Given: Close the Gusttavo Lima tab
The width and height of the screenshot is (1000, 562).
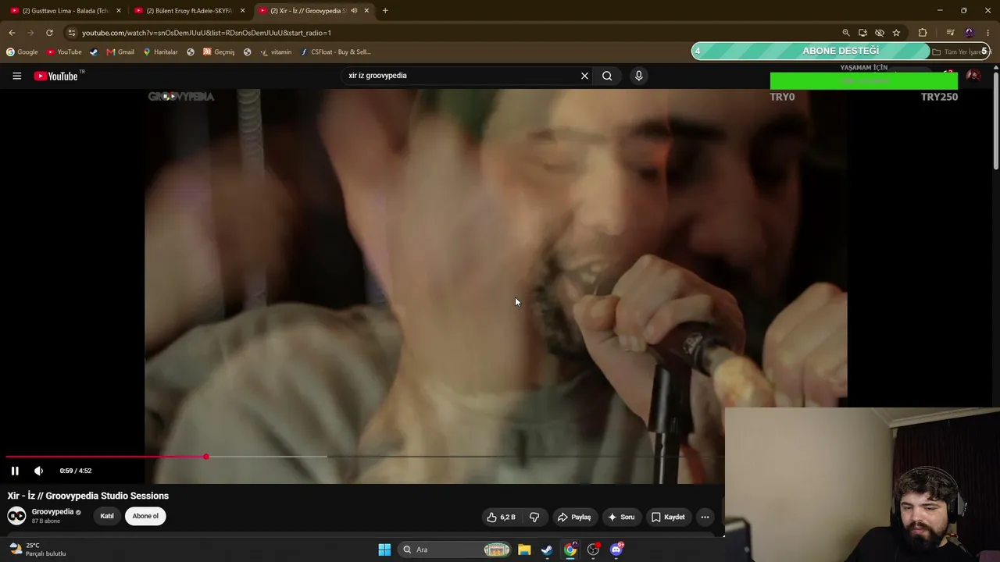Looking at the screenshot, I should (119, 11).
